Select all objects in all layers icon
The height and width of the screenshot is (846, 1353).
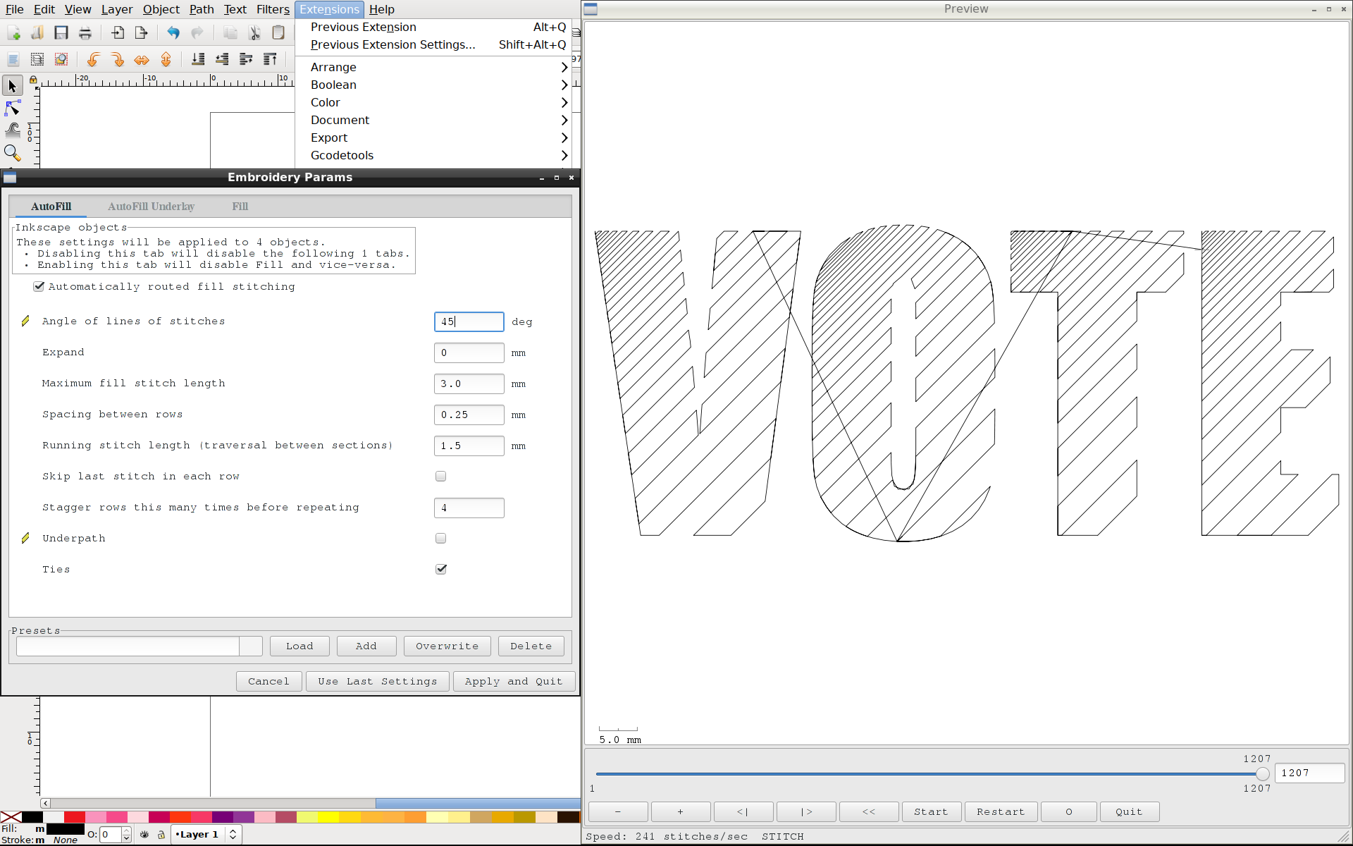tap(37, 59)
